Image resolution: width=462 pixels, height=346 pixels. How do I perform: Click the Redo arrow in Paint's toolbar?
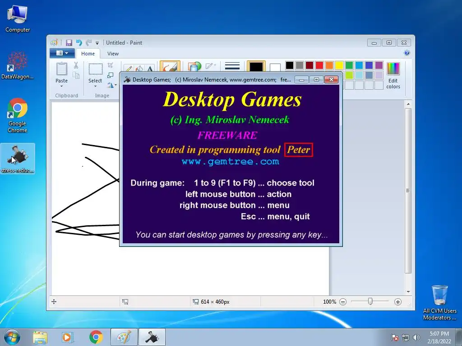(88, 43)
